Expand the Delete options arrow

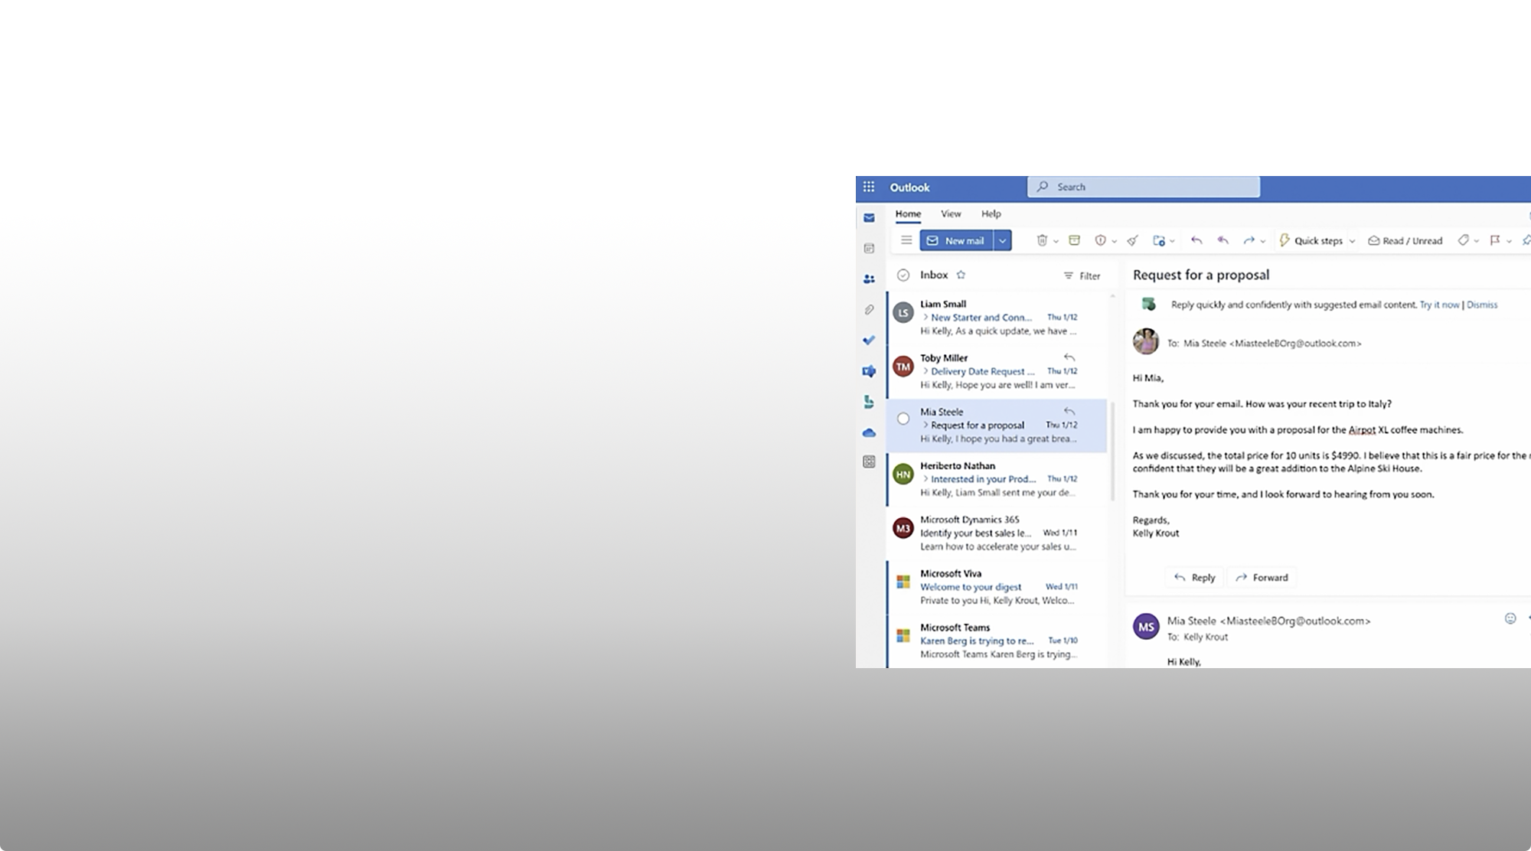point(1056,241)
